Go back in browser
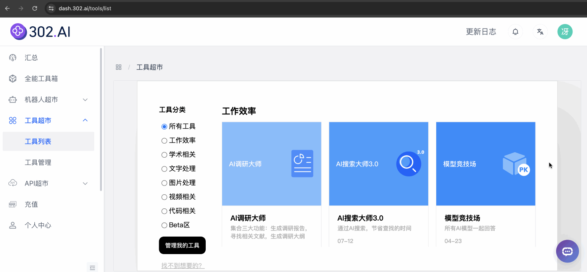 pyautogui.click(x=7, y=8)
